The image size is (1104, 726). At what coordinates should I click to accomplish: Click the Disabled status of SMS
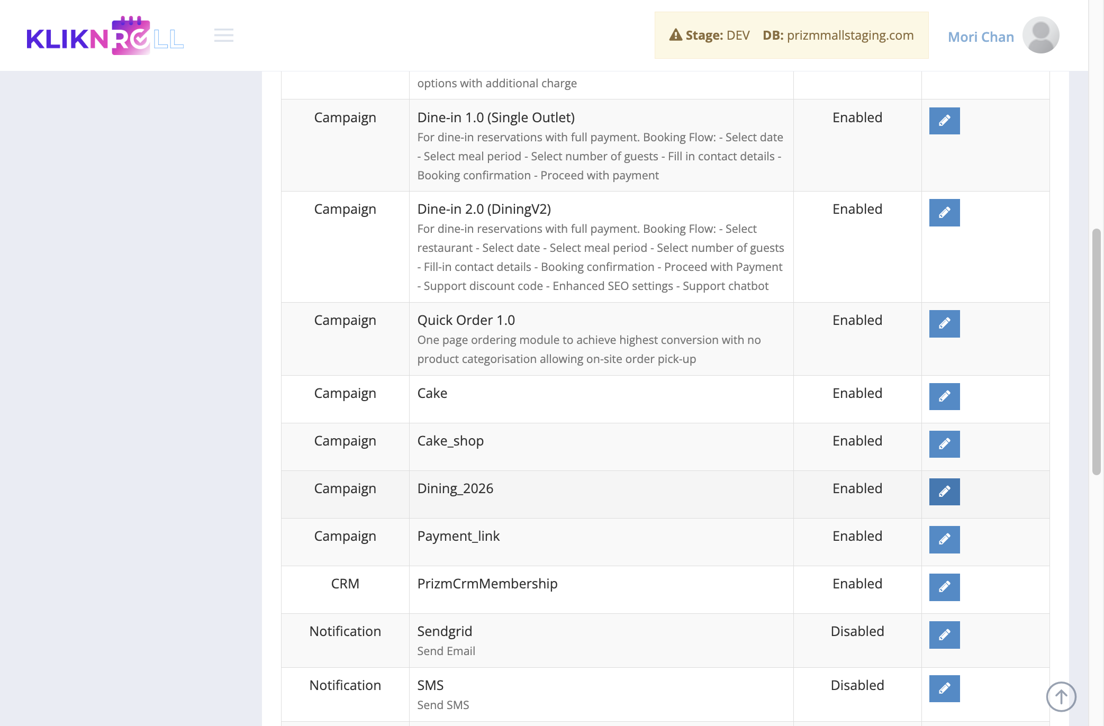pyautogui.click(x=857, y=685)
